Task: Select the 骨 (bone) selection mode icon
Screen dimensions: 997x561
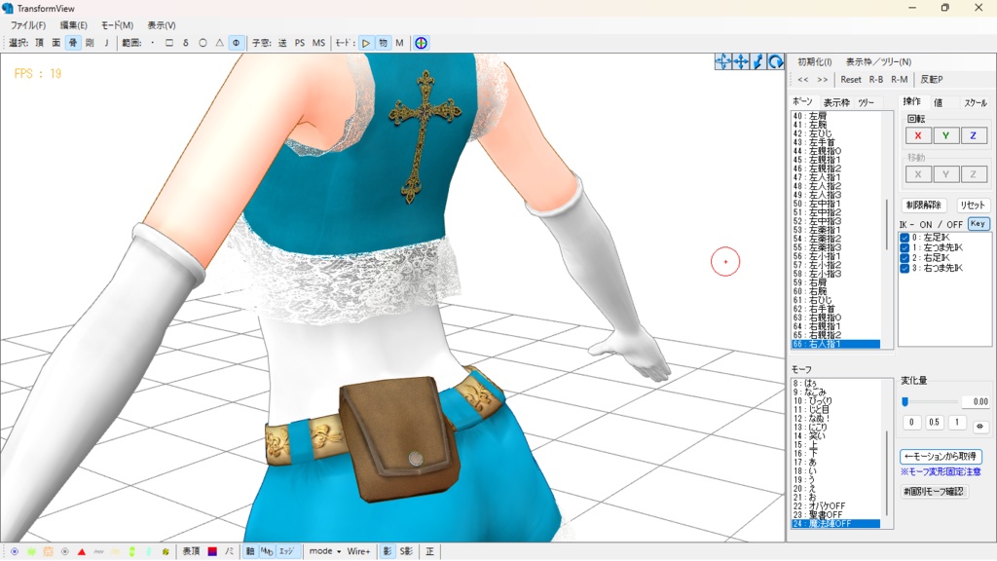Action: [73, 43]
